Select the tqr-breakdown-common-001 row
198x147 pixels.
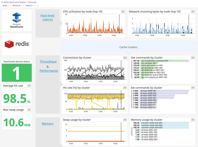(x=161, y=61)
